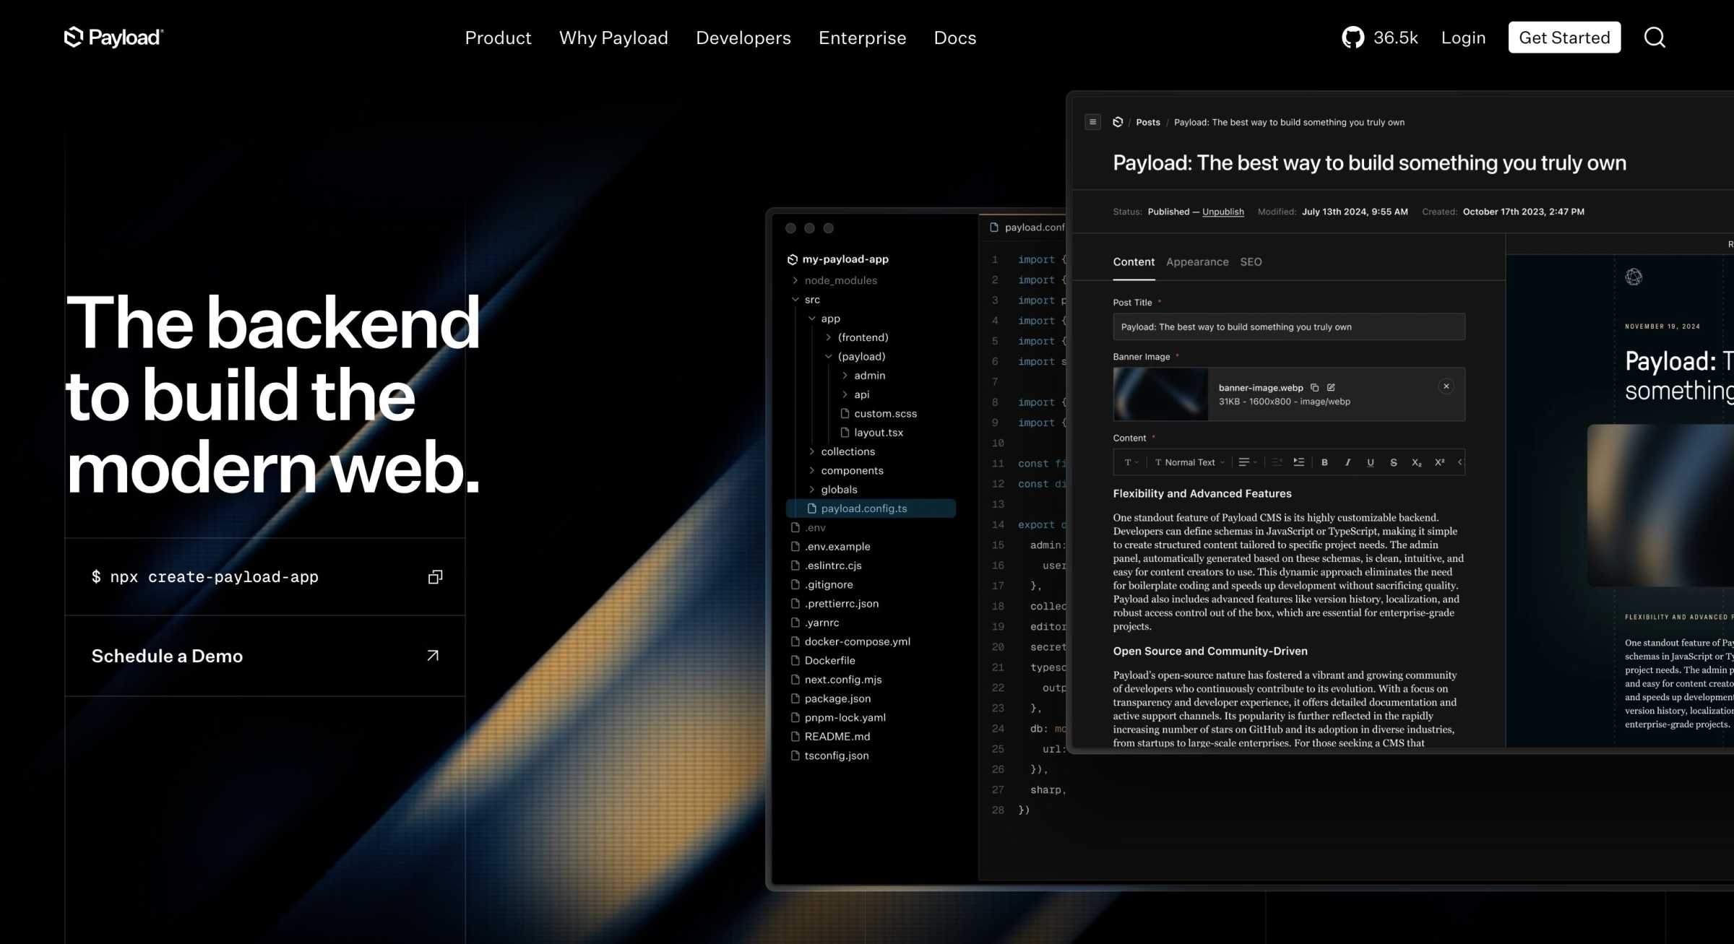Open the GitHub 36.5k stars link
This screenshot has height=944, width=1734.
(x=1379, y=38)
